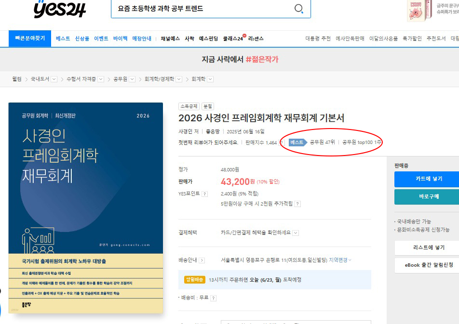Go to 채널예스
Screen dimensions: 459x324
170,39
